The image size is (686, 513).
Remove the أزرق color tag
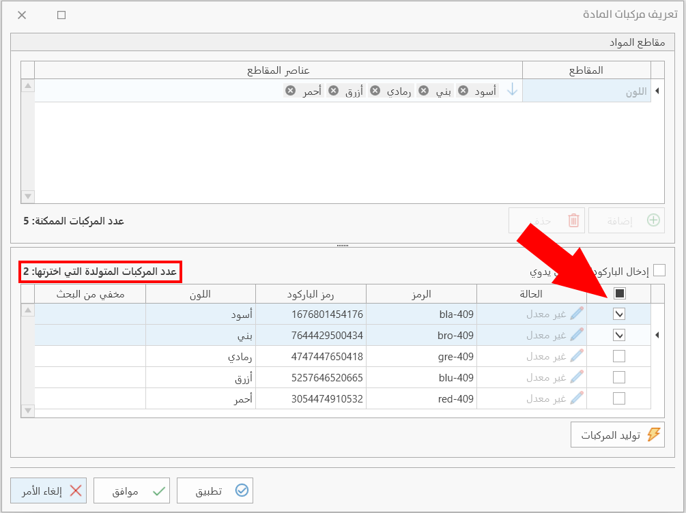point(333,91)
